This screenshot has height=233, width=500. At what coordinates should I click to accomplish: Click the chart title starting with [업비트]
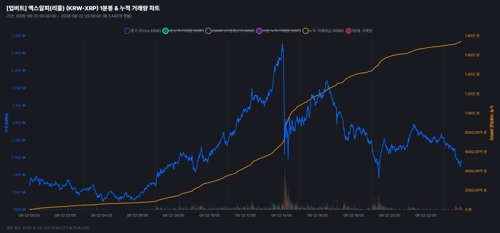pos(83,8)
